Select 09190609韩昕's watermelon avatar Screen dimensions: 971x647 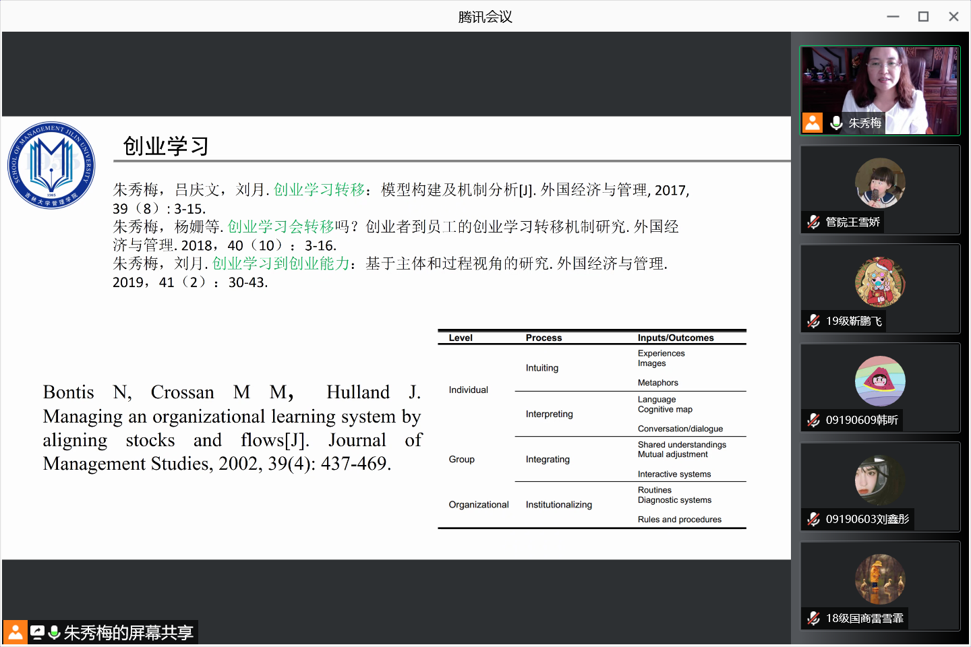tap(880, 381)
